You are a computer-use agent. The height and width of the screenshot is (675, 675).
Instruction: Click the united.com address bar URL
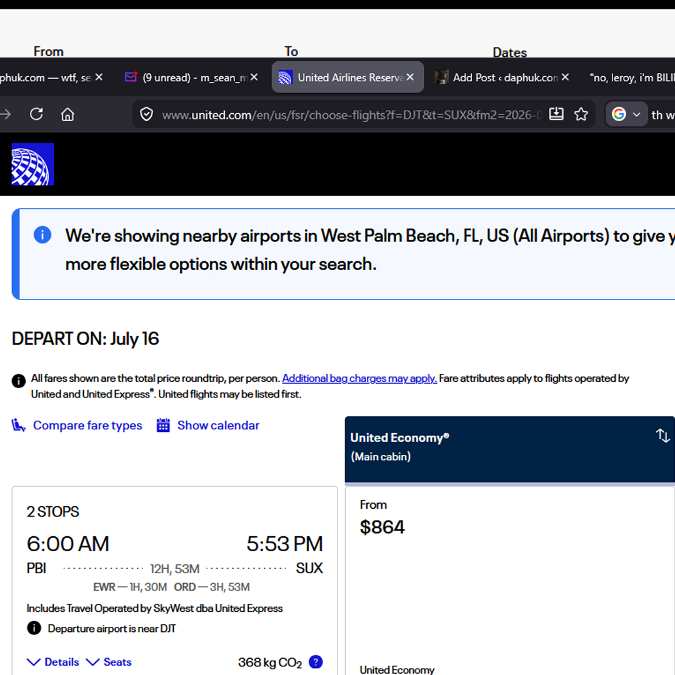[x=351, y=115]
